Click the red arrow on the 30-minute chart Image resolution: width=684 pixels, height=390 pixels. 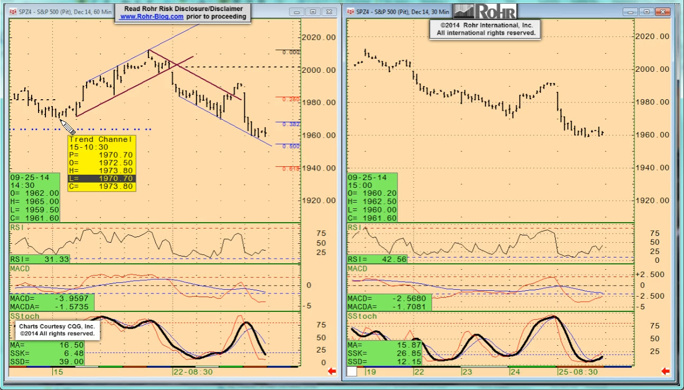[x=665, y=372]
